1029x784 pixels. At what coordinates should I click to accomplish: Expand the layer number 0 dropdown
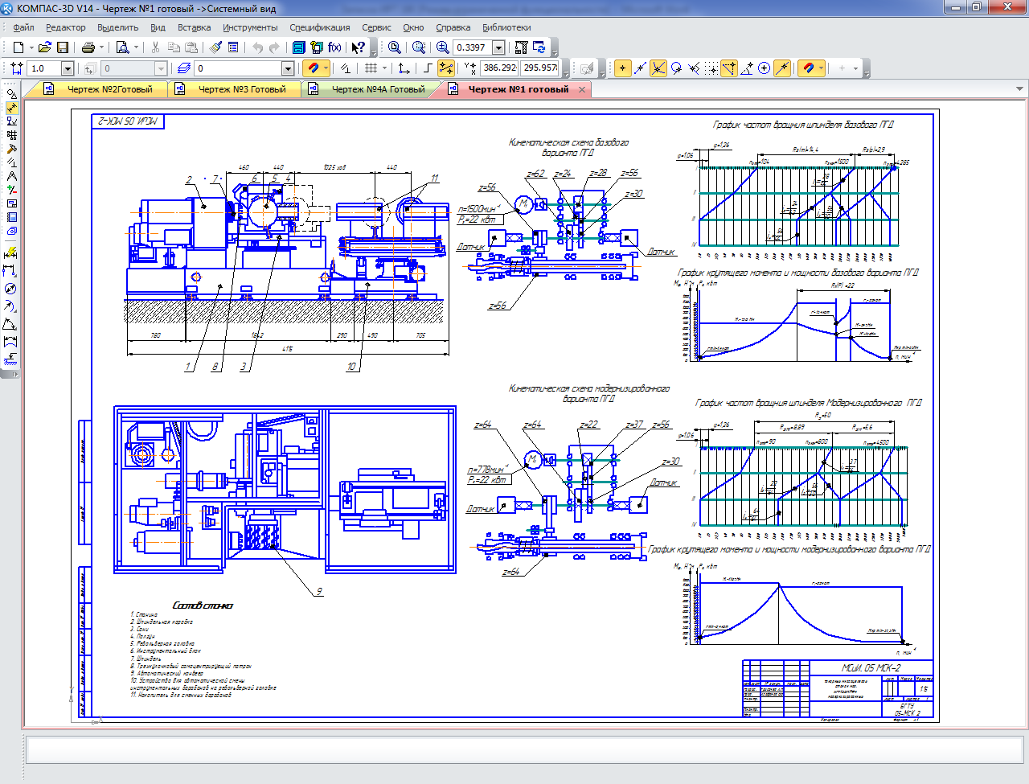287,68
